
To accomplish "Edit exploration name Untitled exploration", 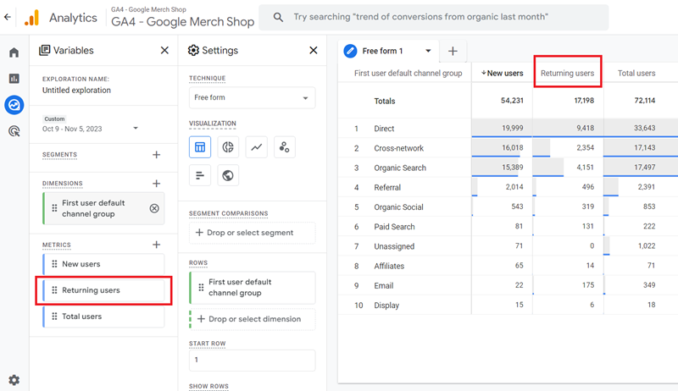I will pos(76,91).
